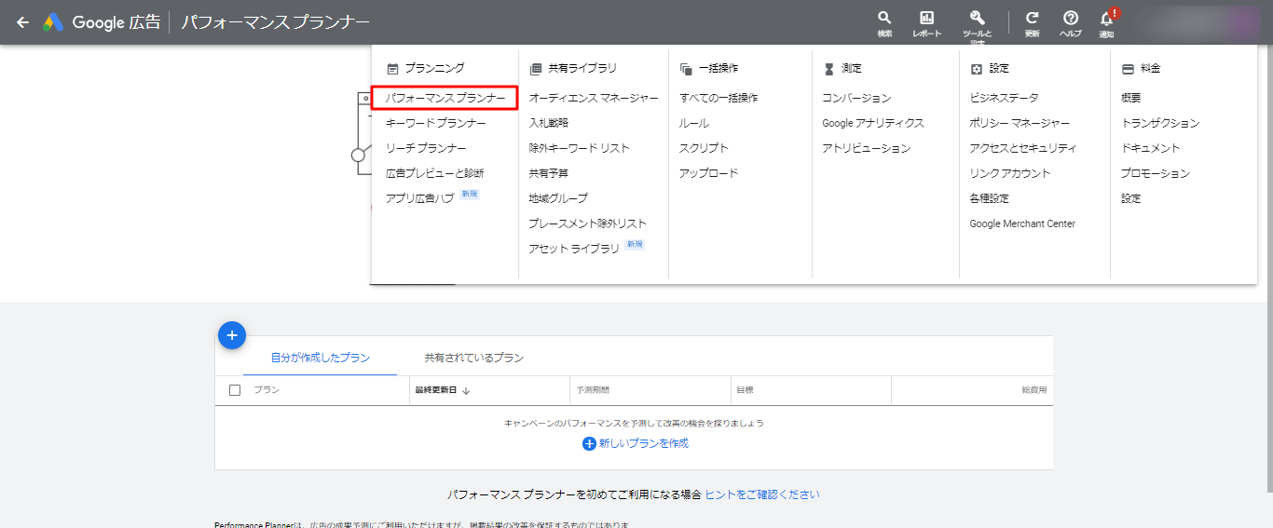The image size is (1273, 528).
Task: Open the search (検索) tool icon
Action: pyautogui.click(x=884, y=18)
